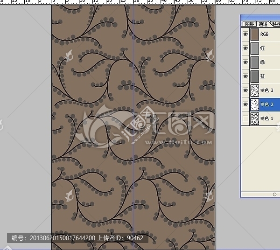Image resolution: width=280 pixels, height=250 pixels.
Task: Click the channels panel title bar
Action: (260, 17)
